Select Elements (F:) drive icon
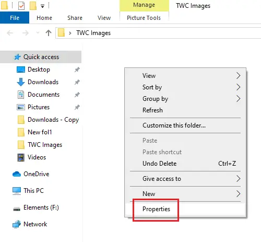The height and width of the screenshot is (242, 261). (17, 209)
